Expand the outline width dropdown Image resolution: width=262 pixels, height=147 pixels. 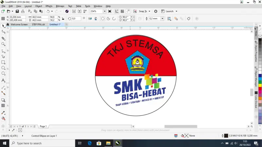(x=162, y=19)
